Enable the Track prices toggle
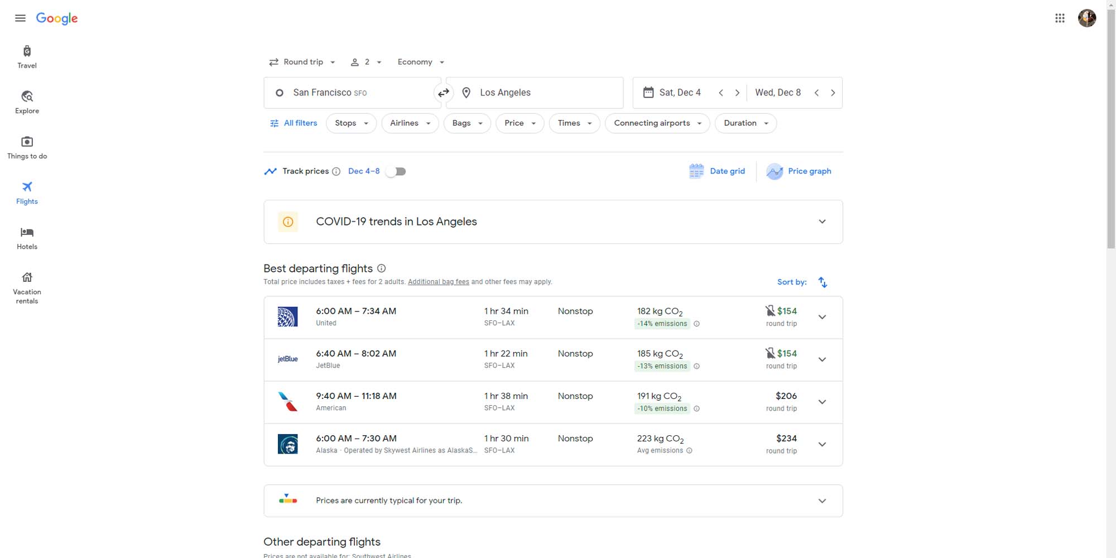This screenshot has height=558, width=1116. tap(396, 171)
